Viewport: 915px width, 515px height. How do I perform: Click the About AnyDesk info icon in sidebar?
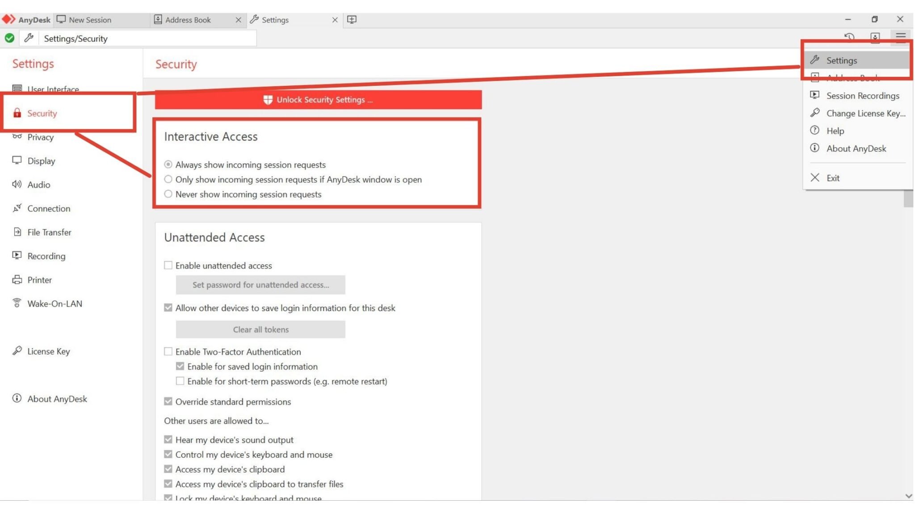point(17,398)
